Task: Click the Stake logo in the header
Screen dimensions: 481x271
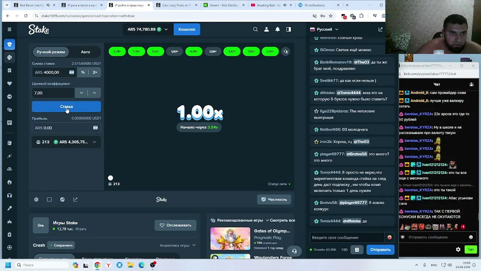Action: pos(39,29)
